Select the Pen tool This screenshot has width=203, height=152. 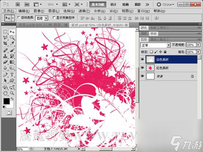5,75
